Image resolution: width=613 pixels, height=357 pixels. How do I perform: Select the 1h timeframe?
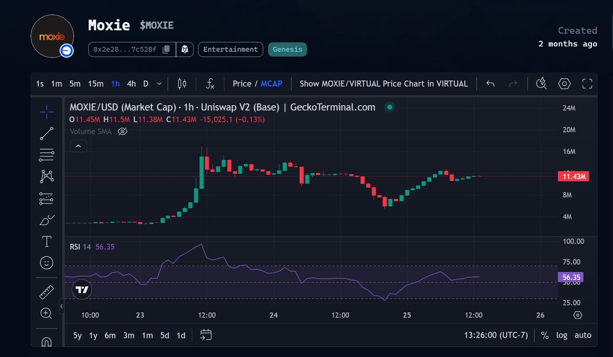coord(115,84)
